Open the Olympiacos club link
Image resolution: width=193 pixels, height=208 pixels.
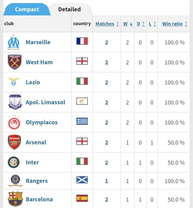tap(42, 122)
